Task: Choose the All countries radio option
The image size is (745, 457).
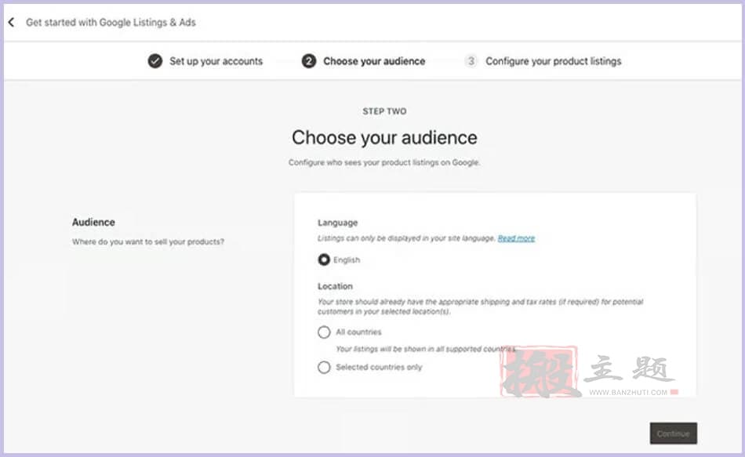Action: (x=324, y=332)
